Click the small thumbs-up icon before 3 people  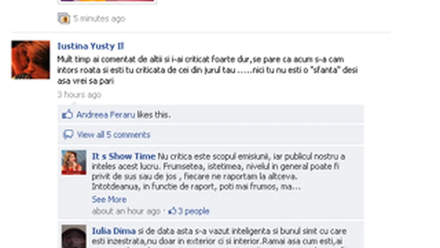(172, 211)
